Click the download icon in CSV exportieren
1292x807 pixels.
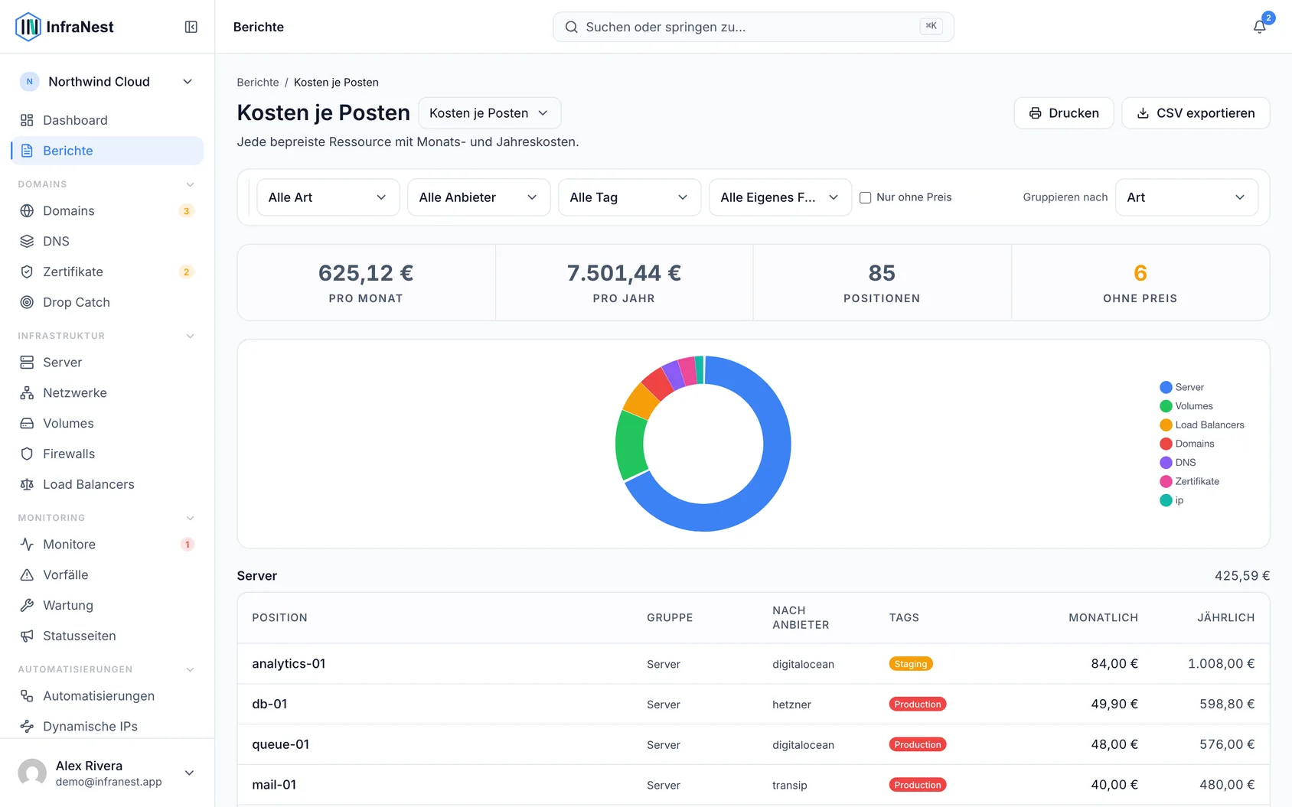point(1143,113)
